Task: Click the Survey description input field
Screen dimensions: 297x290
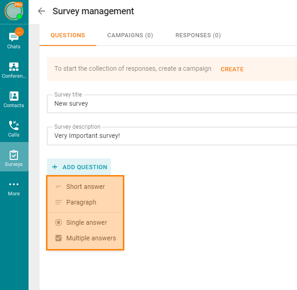Action: pyautogui.click(x=172, y=136)
